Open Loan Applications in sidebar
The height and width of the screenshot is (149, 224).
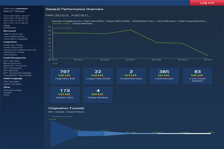14,36
